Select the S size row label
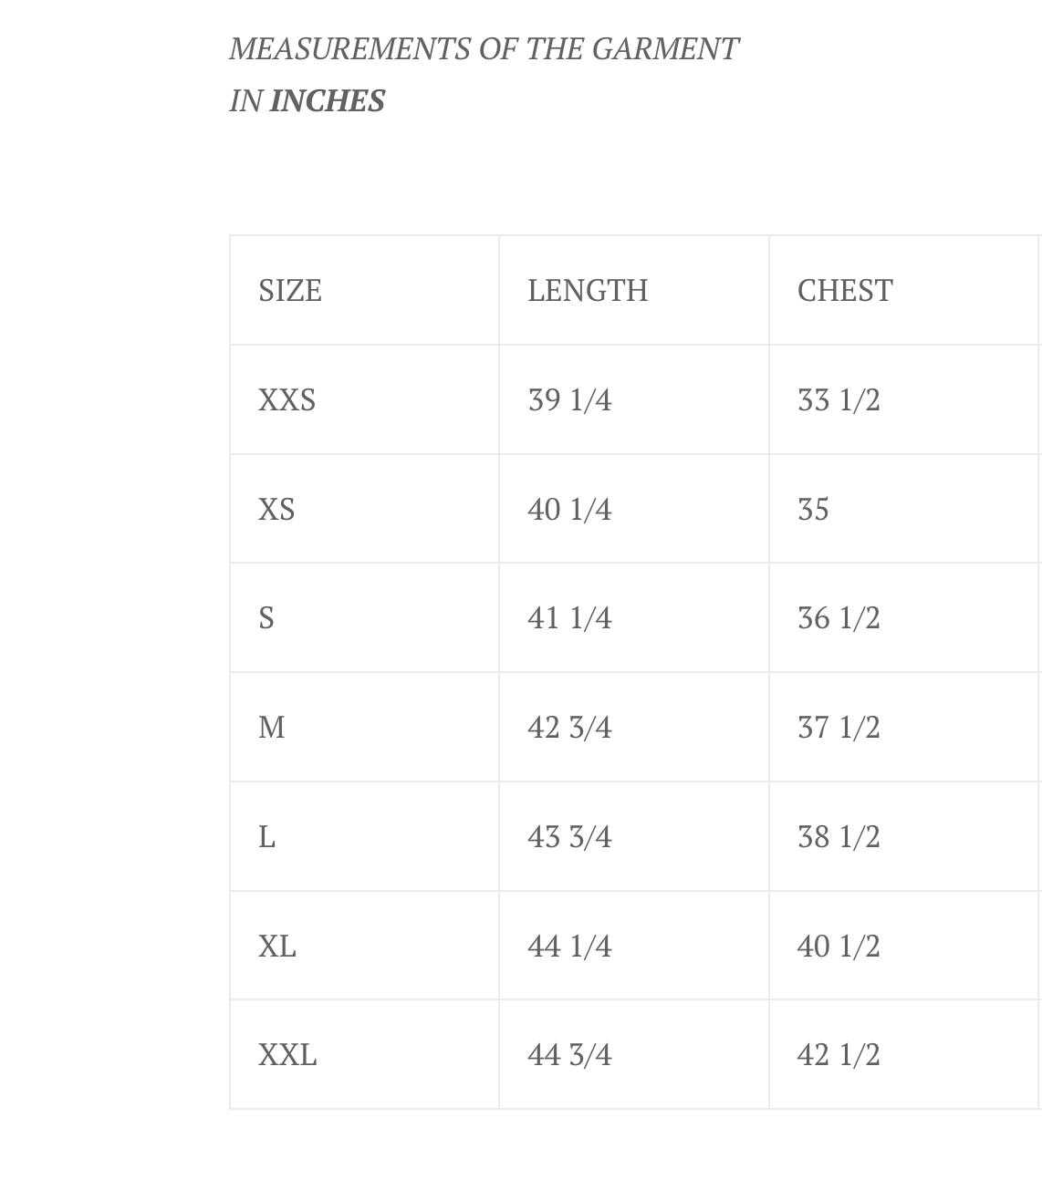 click(266, 618)
